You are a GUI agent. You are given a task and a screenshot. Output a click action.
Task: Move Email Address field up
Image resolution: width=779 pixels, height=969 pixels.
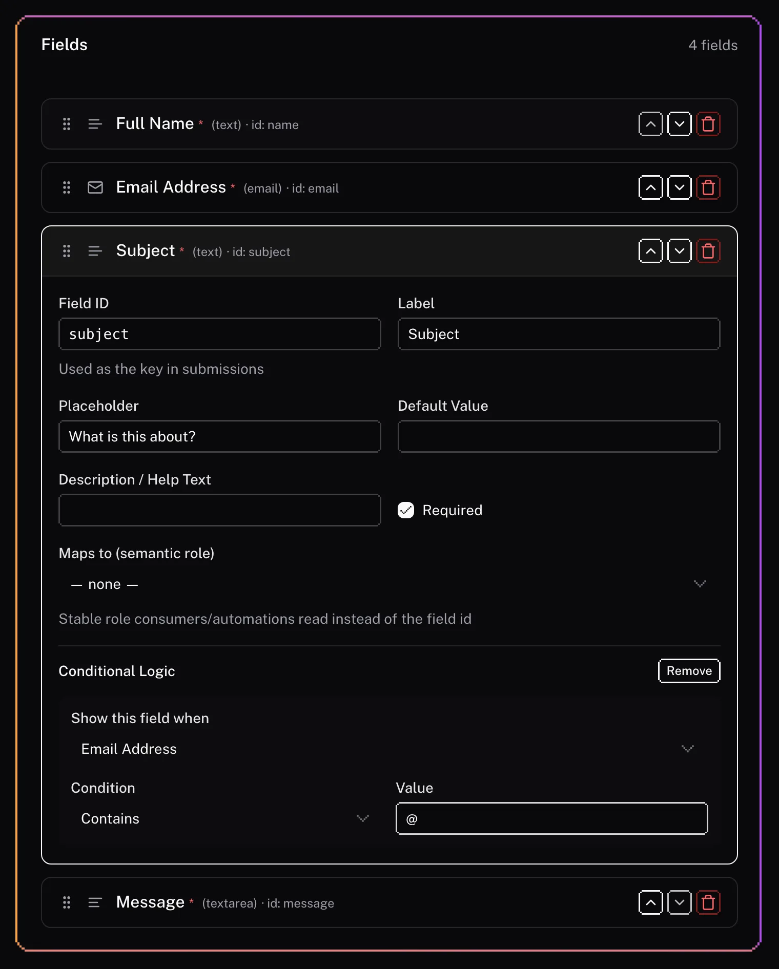pos(650,187)
